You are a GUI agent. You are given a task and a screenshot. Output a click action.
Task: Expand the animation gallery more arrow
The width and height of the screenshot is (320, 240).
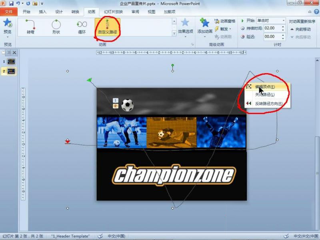(x=174, y=34)
